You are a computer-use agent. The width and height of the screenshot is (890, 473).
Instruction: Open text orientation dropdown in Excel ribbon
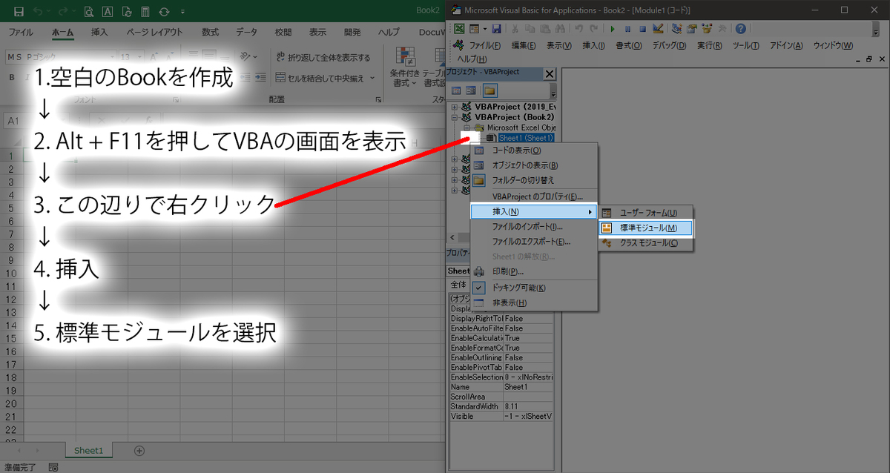click(x=255, y=57)
